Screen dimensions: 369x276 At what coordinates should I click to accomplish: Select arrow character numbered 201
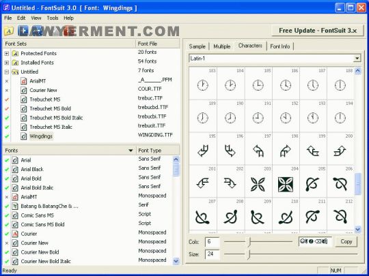coord(203,183)
